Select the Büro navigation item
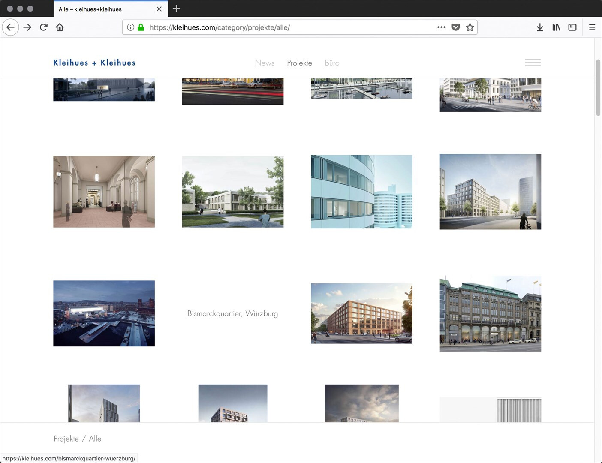The image size is (602, 463). coord(332,63)
